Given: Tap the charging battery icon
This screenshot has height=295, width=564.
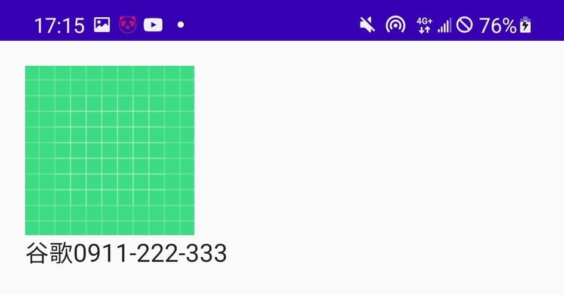Looking at the screenshot, I should pos(525,25).
